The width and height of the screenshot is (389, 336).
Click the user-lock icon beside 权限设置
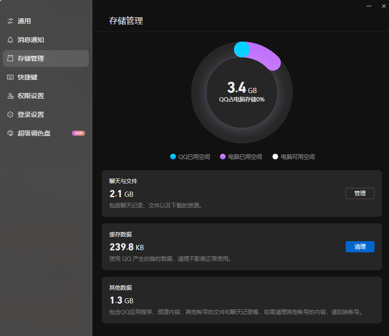pos(10,96)
